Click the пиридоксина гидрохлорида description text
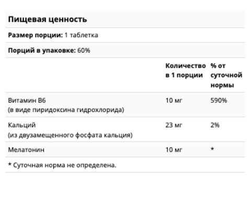Screen dimensions: 251x220 78,110
